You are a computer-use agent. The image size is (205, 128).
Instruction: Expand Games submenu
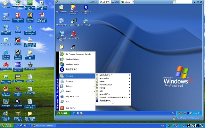(x=113, y=81)
